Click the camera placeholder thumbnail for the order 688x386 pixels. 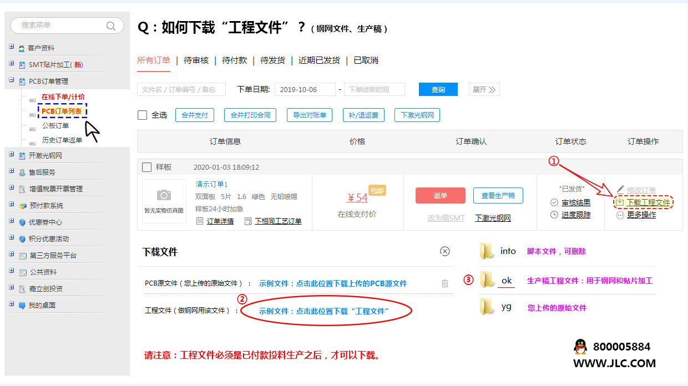tap(164, 195)
